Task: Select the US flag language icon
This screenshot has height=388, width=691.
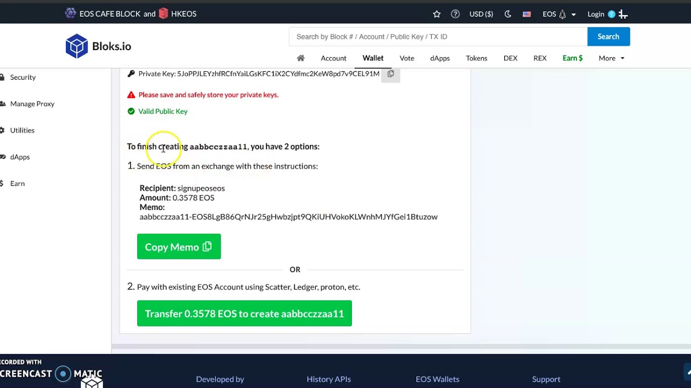Action: coord(526,15)
